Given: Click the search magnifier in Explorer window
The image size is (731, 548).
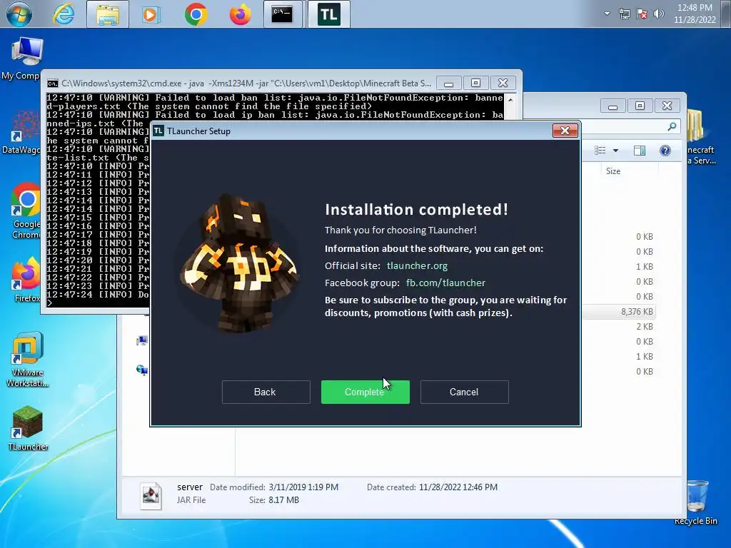Looking at the screenshot, I should 672,126.
